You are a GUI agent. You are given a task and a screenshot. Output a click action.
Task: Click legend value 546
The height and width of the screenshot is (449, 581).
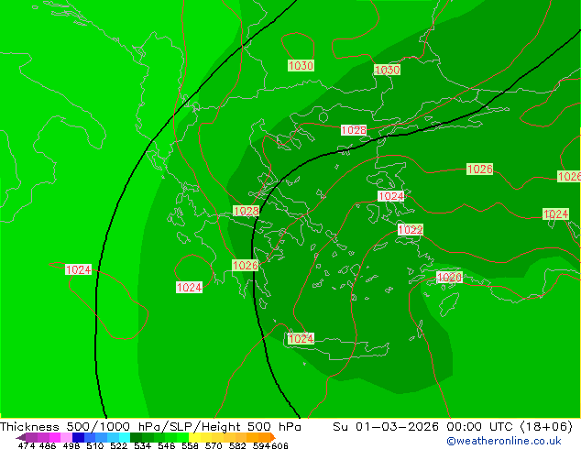(x=166, y=445)
